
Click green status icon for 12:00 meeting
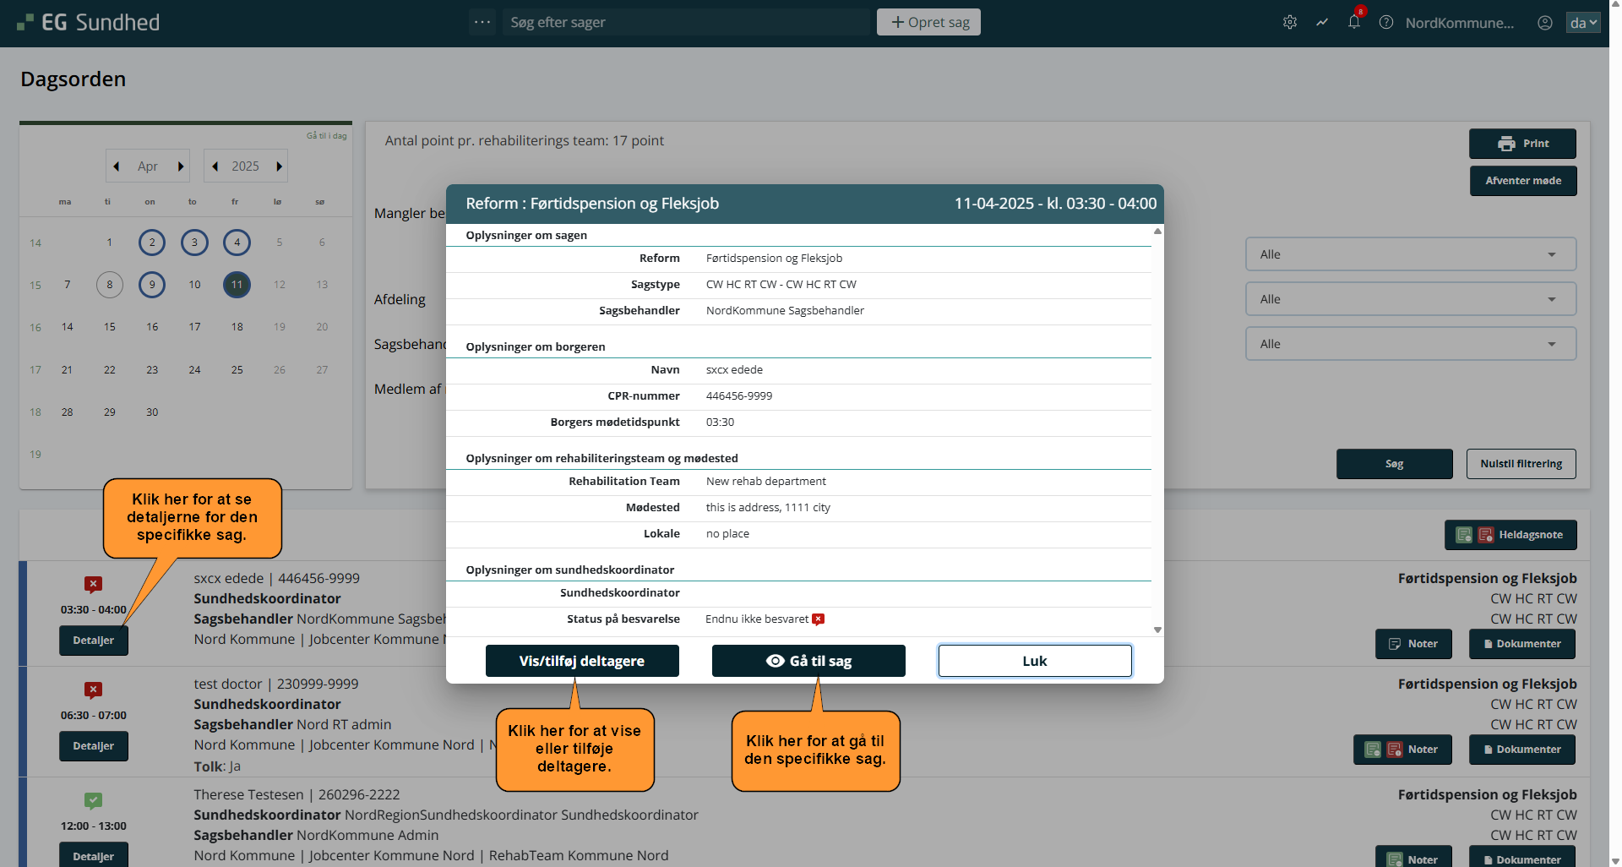(94, 800)
